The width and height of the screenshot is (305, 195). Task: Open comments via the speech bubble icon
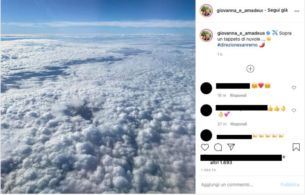[x=218, y=147]
